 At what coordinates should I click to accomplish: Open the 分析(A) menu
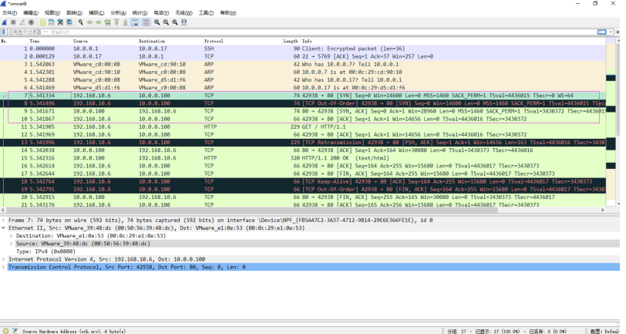118,13
